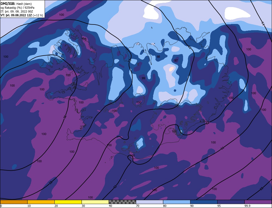The image size is (272, 208).
Task: Pick the light blue 80–90 legend swatch
Action: 177,202
